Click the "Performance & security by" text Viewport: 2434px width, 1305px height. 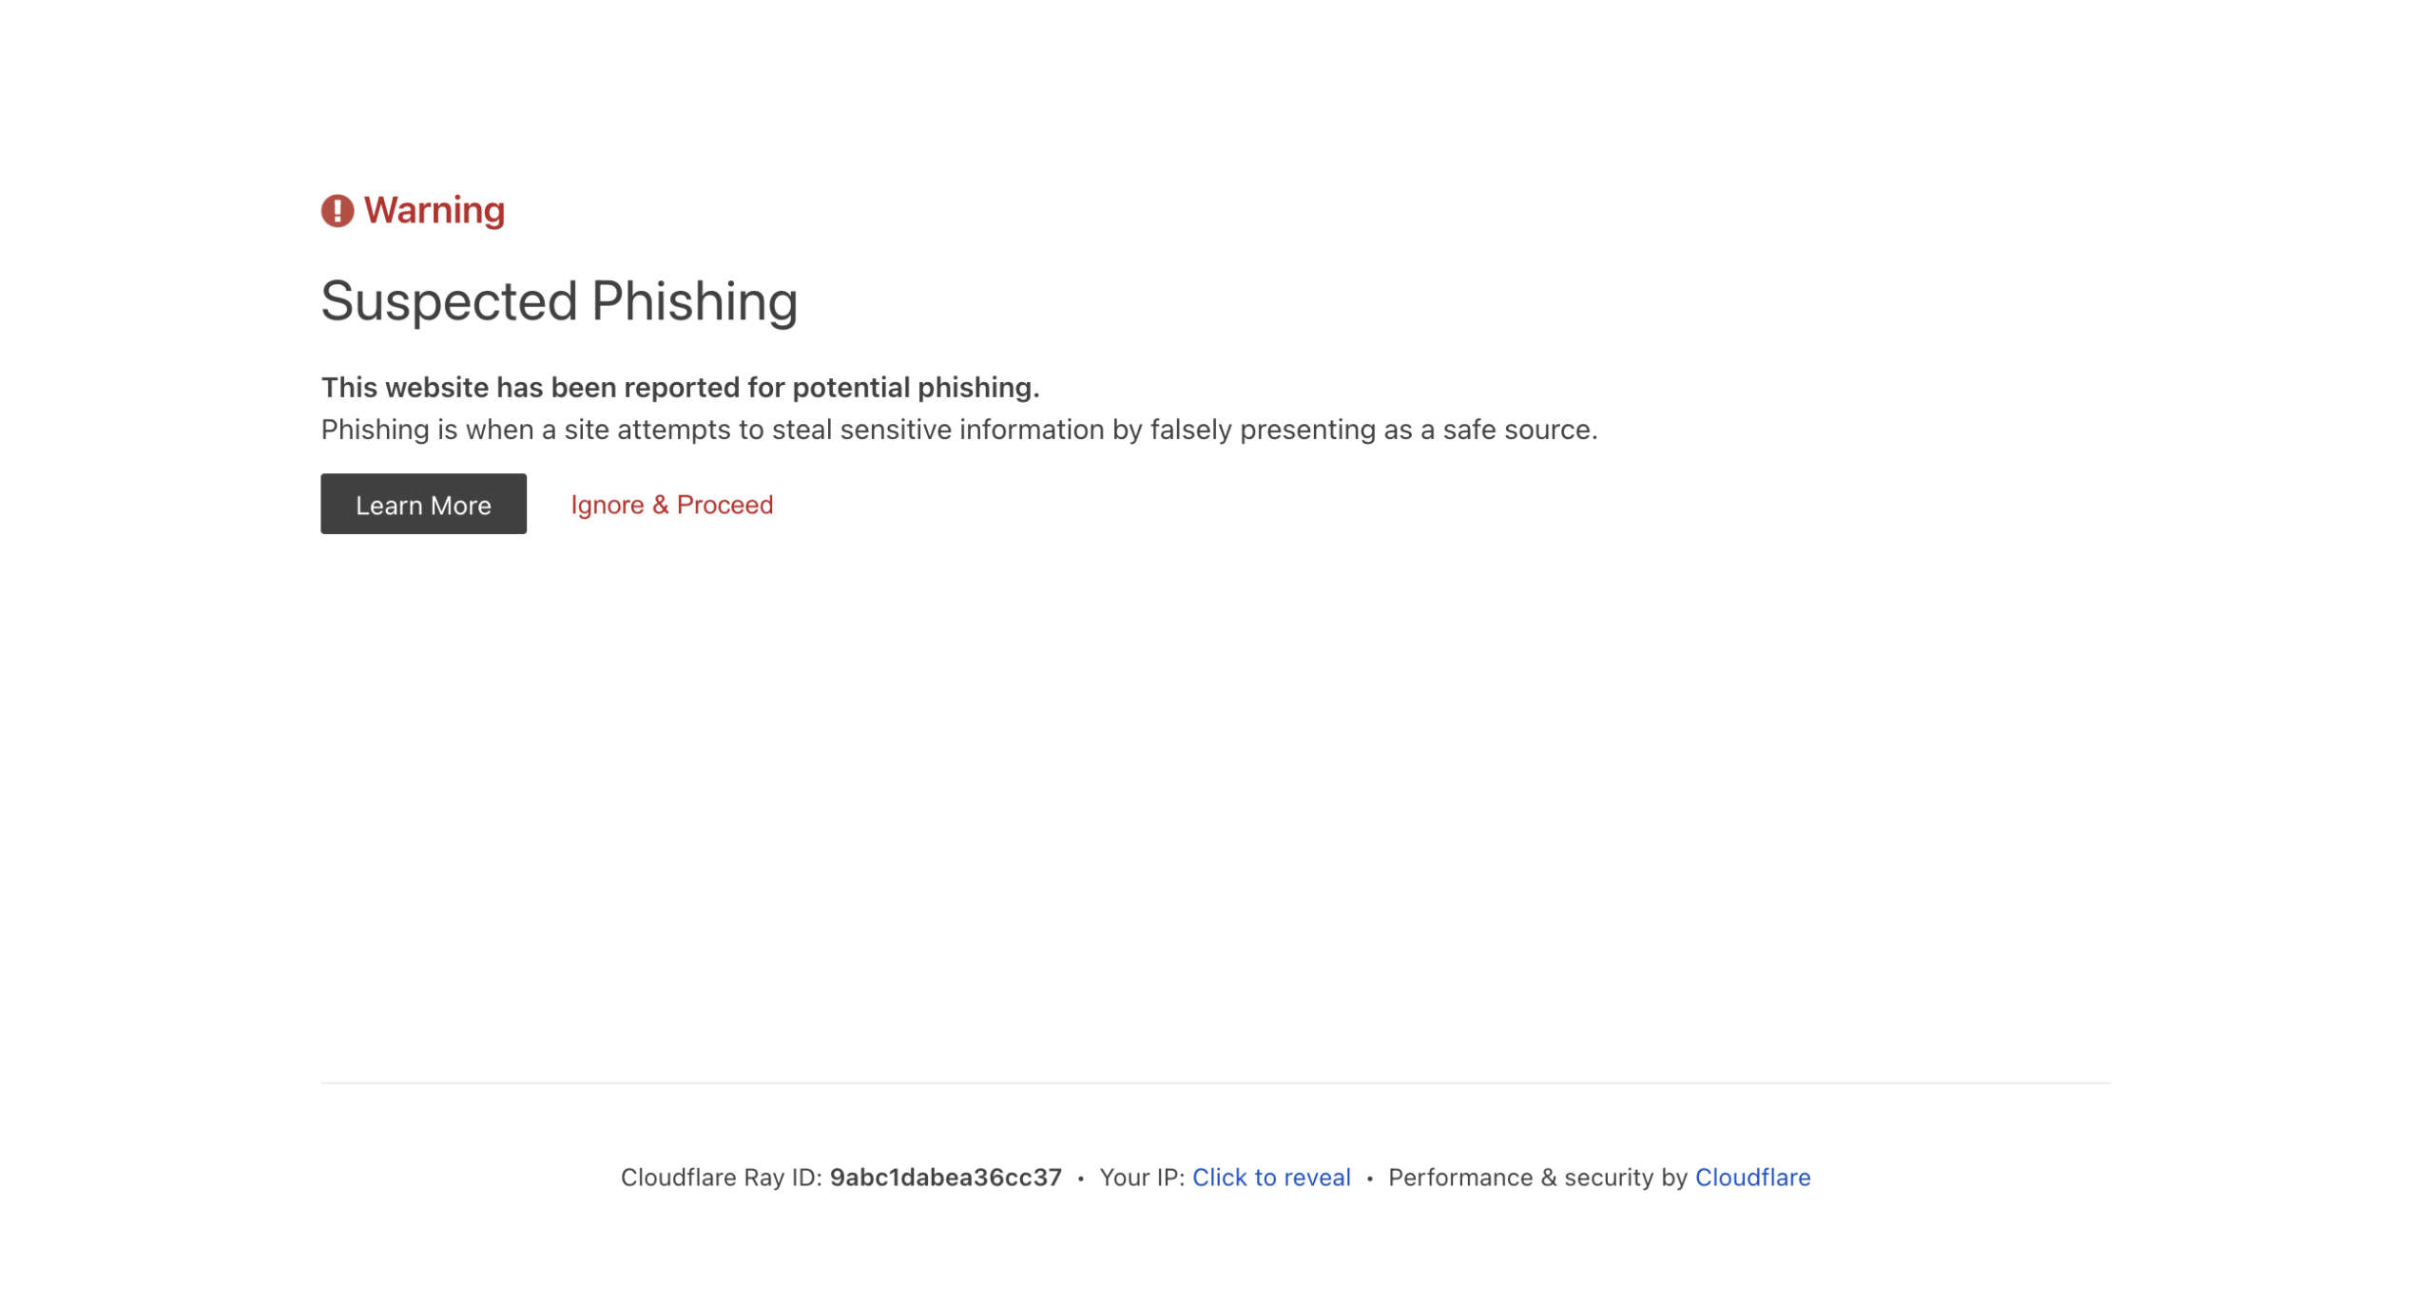[x=1536, y=1177]
